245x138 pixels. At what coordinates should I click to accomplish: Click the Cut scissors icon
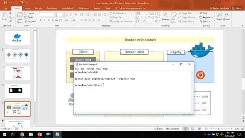coord(10,13)
